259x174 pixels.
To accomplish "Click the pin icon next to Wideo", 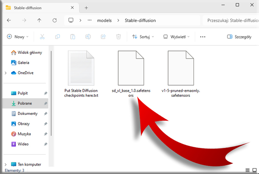I will tap(46, 144).
